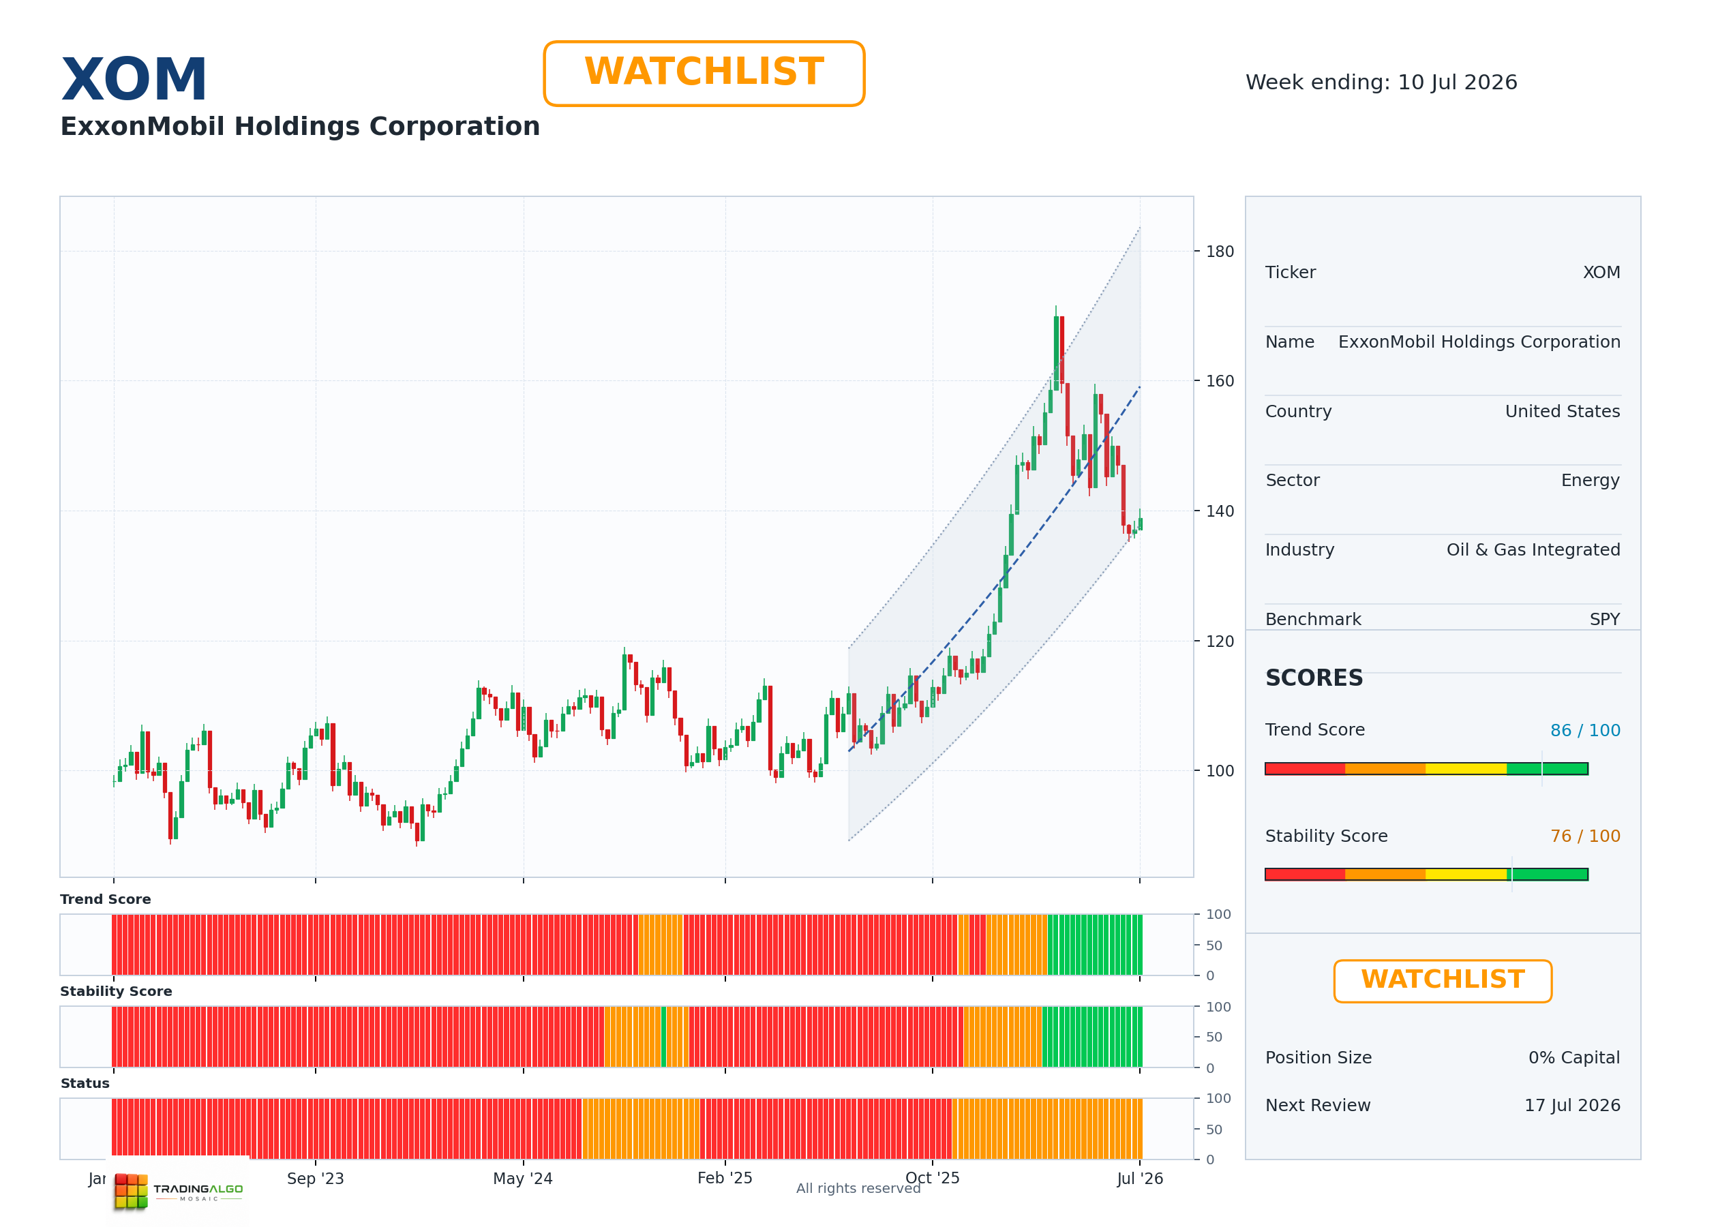Click the ExxonMobil Holdings Corporation heading
This screenshot has height=1227, width=1718.
(300, 126)
